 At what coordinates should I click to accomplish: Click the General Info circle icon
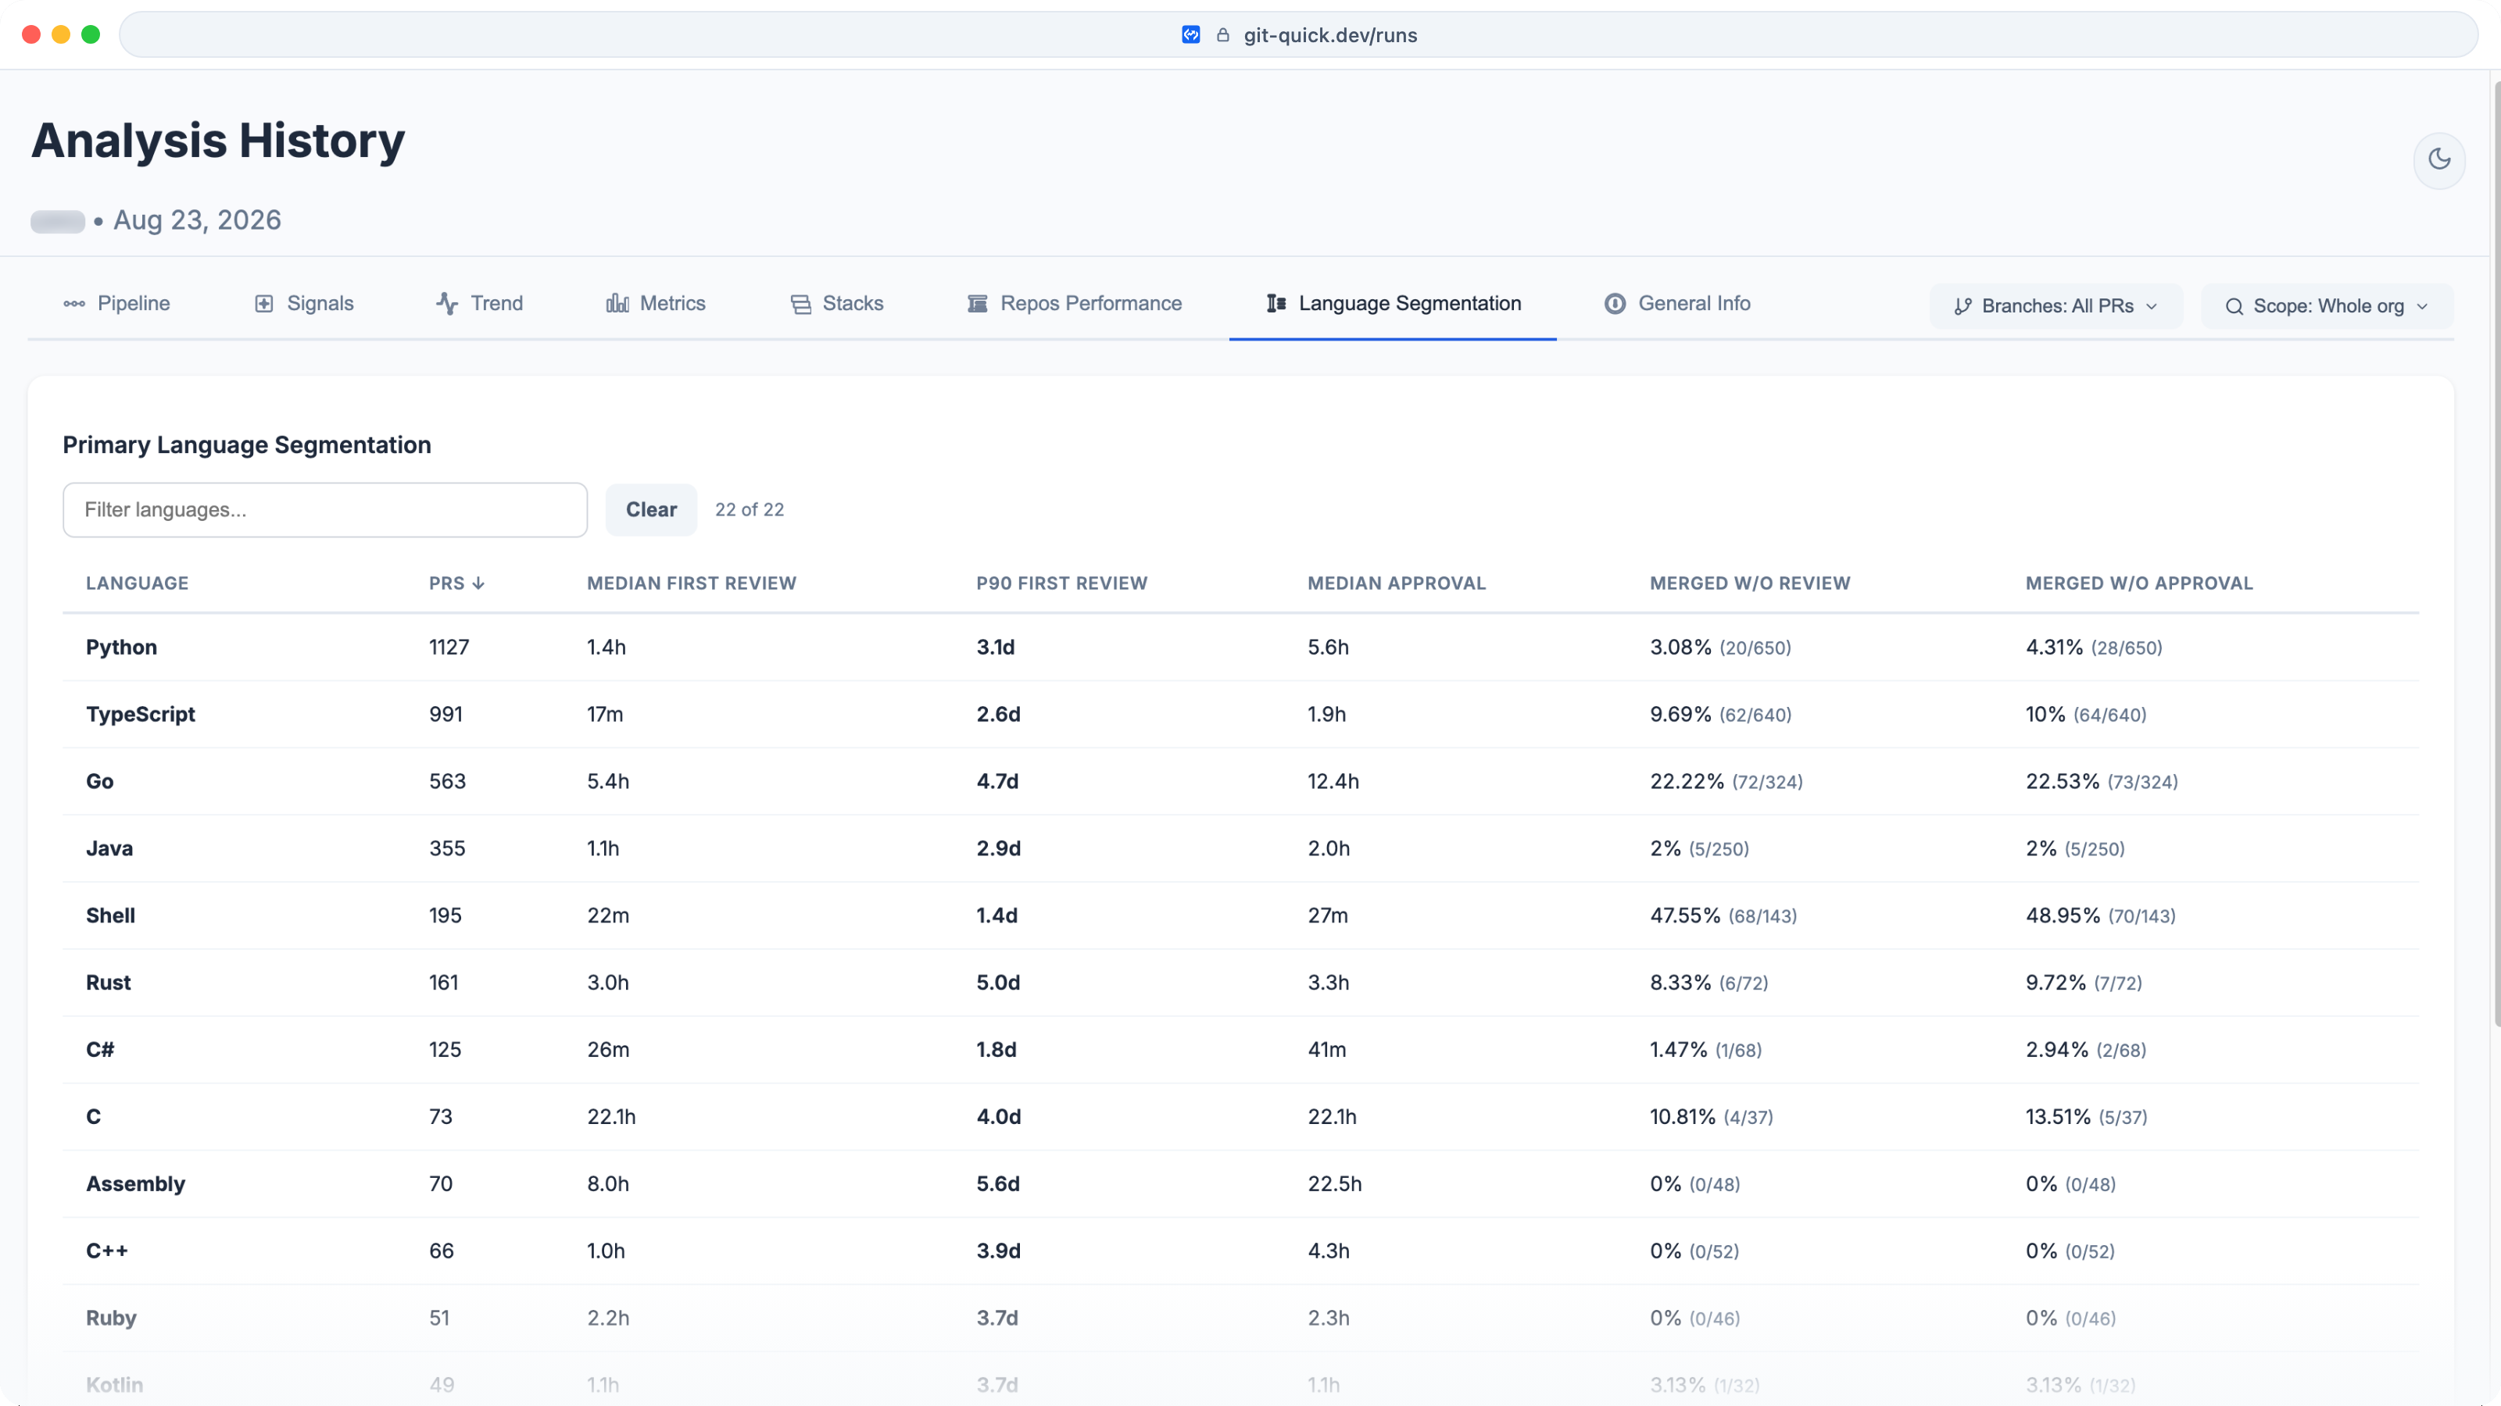pyautogui.click(x=1615, y=304)
